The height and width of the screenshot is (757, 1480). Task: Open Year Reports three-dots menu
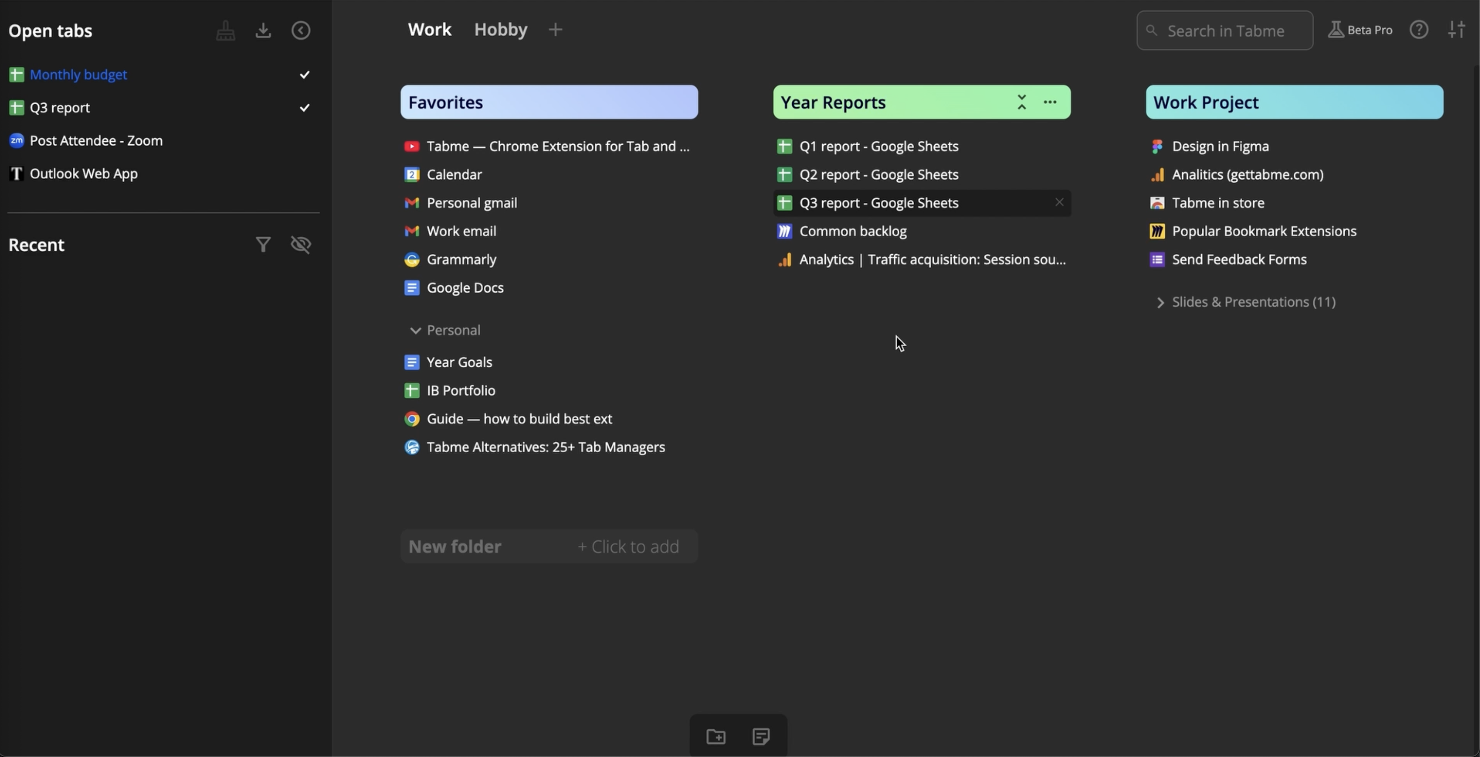coord(1049,102)
